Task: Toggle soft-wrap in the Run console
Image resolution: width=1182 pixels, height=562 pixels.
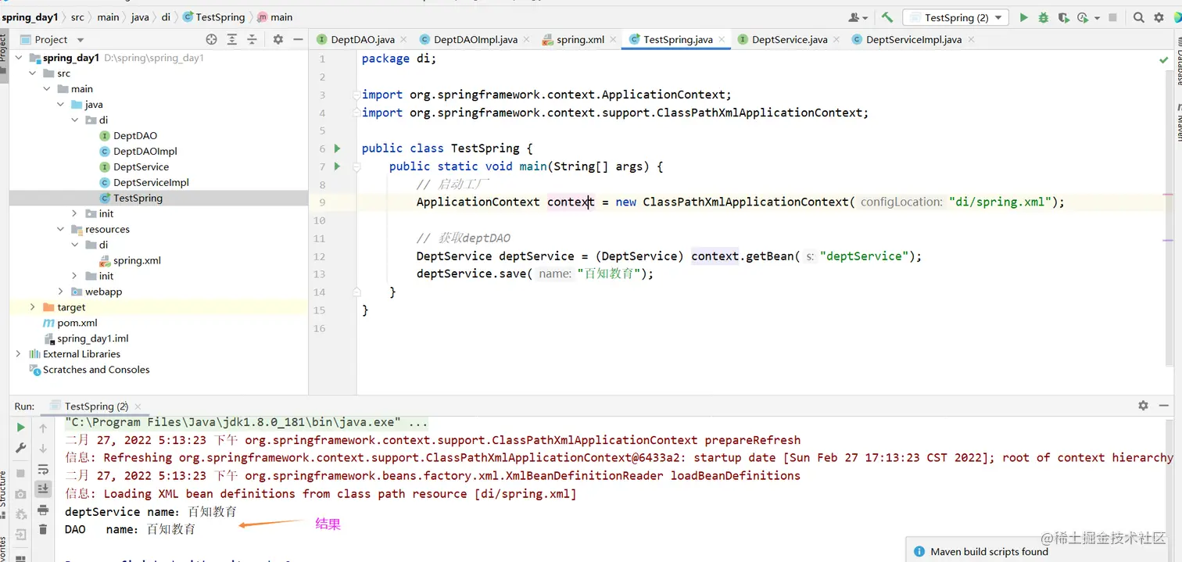Action: [x=43, y=470]
